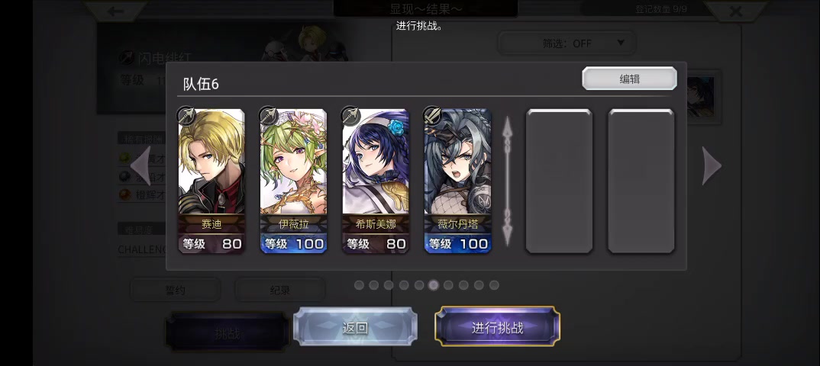Select 伊薇拉 character card
The height and width of the screenshot is (366, 820).
pyautogui.click(x=293, y=181)
